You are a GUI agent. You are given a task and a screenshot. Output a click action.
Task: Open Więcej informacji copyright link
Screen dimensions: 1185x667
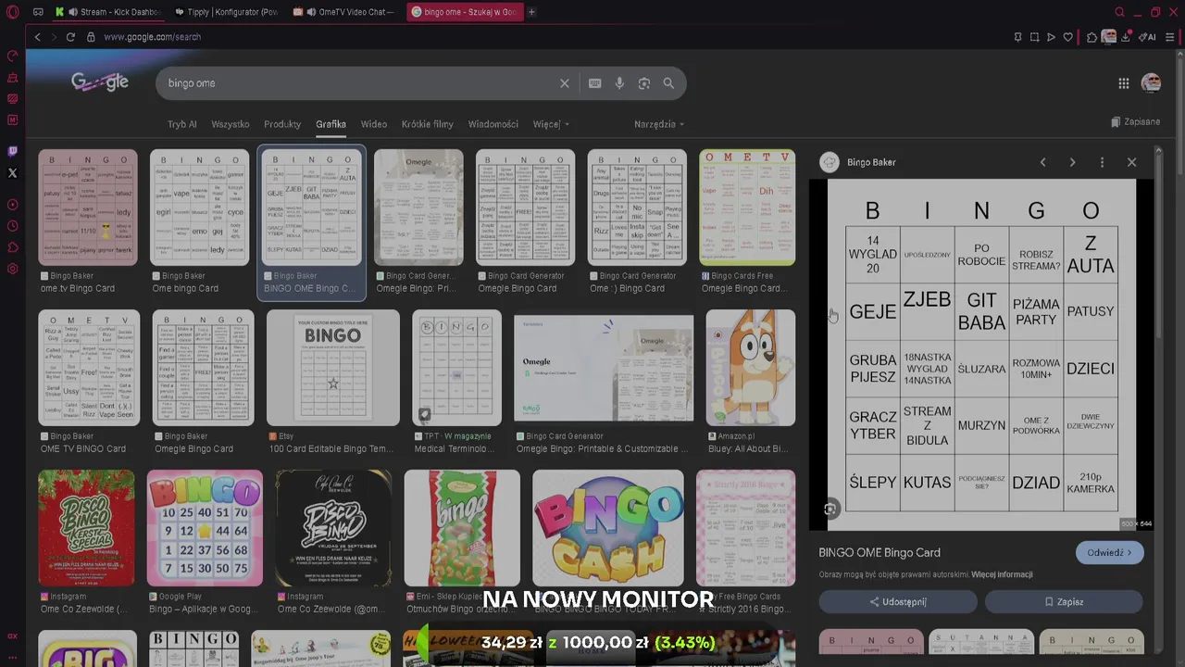1002,574
